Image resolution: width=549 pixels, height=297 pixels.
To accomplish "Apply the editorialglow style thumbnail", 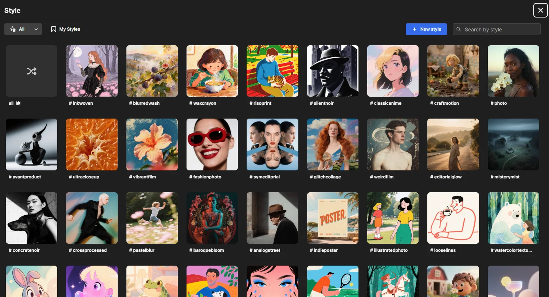I will pos(453,144).
